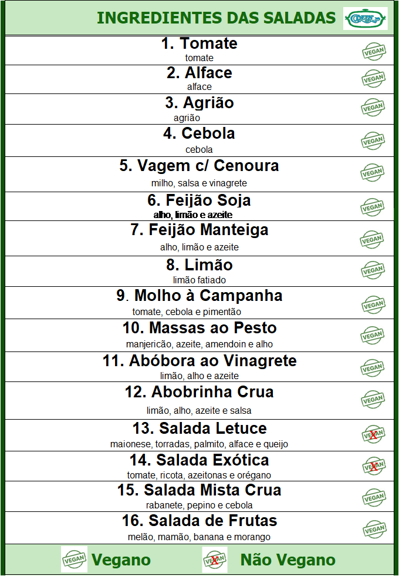Click the Vegano legend stamp icon
The image size is (399, 576).
(74, 559)
